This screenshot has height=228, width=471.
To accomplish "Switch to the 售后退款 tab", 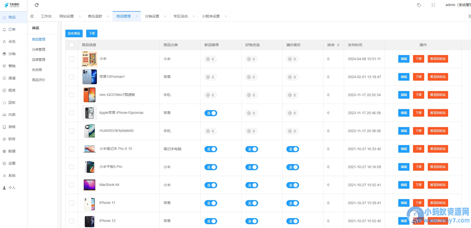I will tap(95, 16).
